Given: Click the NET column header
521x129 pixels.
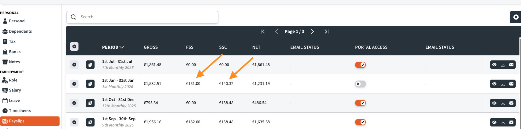Looking at the screenshot, I should point(256,47).
